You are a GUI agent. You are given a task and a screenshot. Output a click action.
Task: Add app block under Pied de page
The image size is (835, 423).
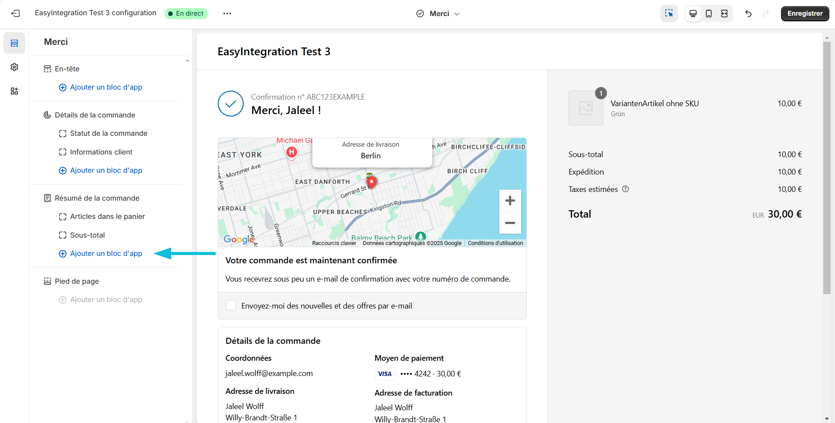pyautogui.click(x=101, y=299)
